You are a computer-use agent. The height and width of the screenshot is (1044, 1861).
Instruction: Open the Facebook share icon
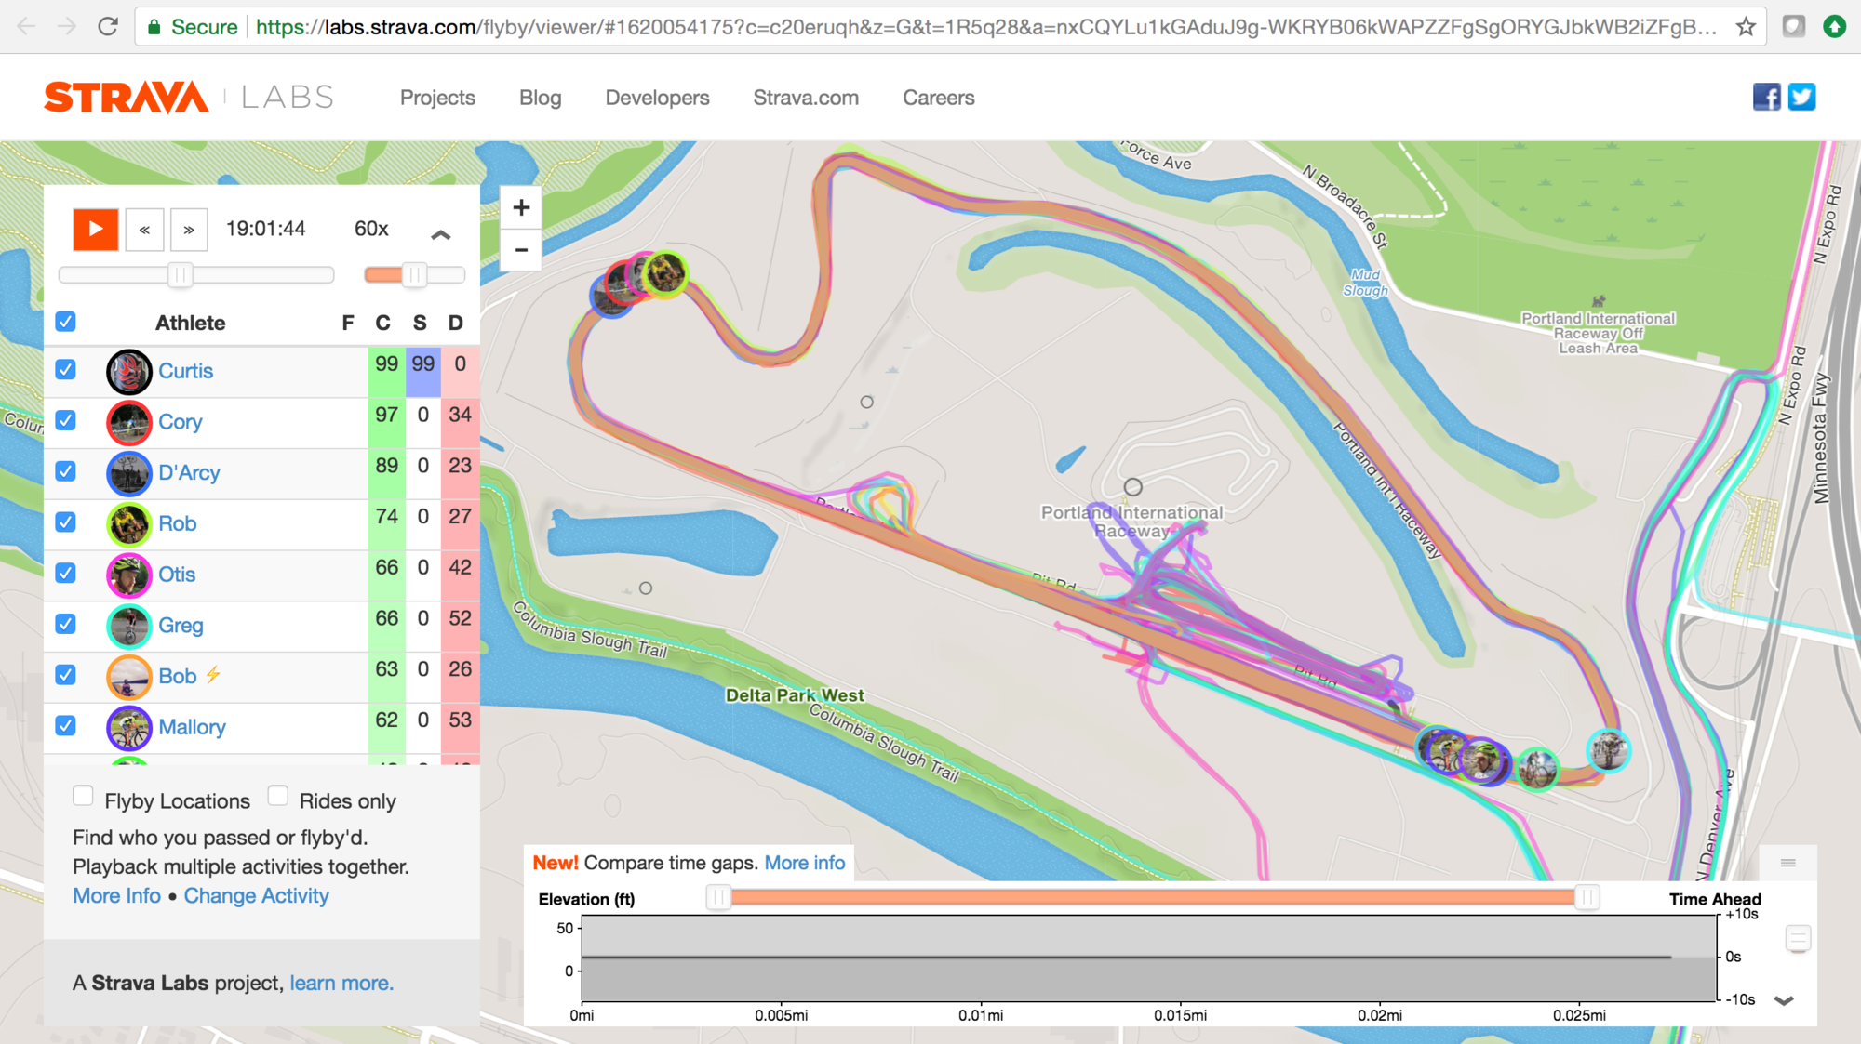(1766, 97)
